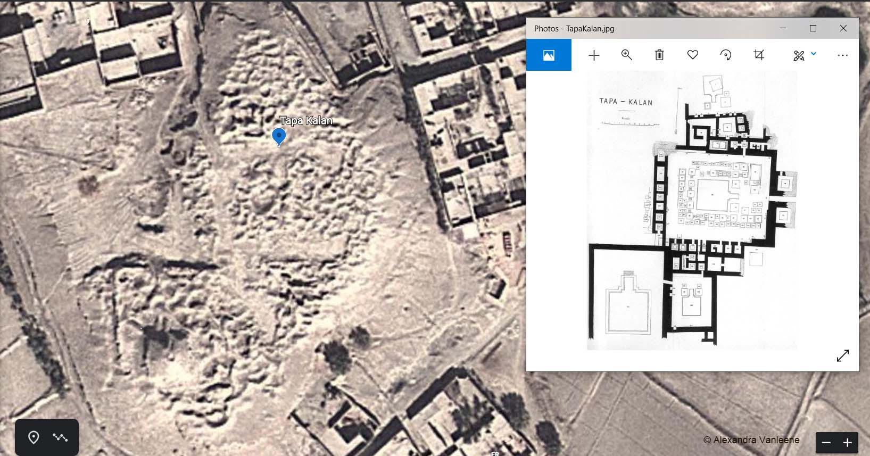Maximize the Photos window
This screenshot has height=456, width=870.
pos(813,28)
